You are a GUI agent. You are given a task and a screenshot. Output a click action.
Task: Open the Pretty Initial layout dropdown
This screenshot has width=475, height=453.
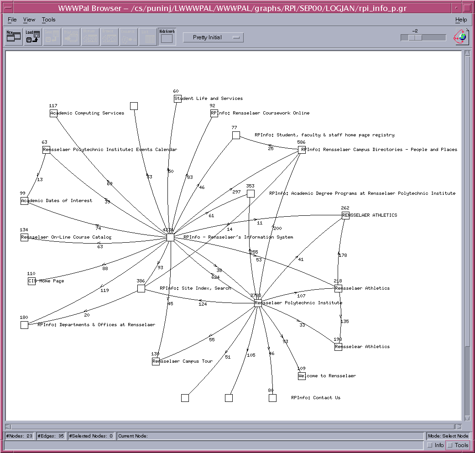(213, 37)
